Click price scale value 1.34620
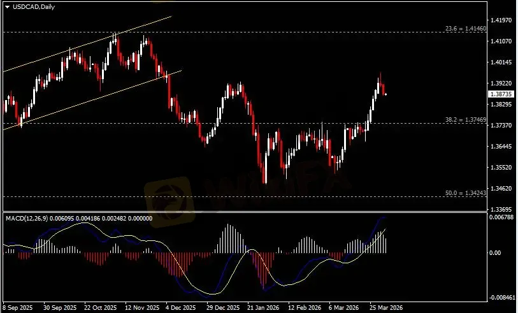This screenshot has height=313, width=518. 501,189
